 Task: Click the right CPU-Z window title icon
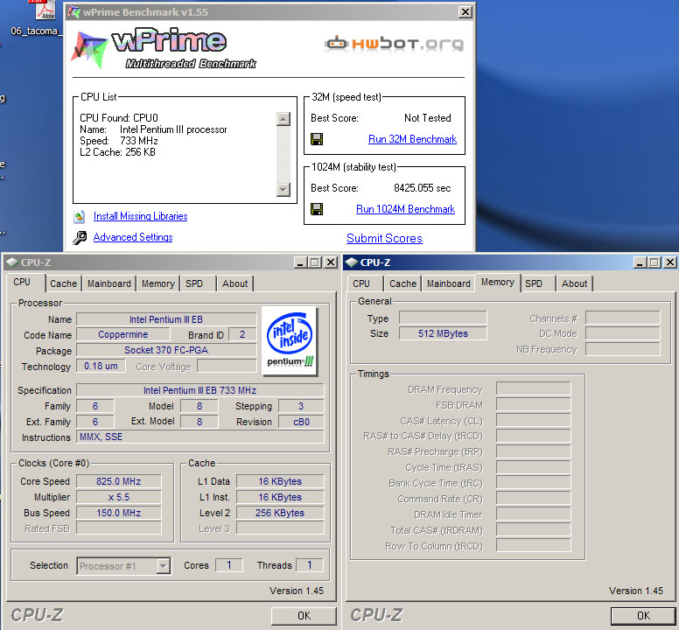tap(352, 262)
